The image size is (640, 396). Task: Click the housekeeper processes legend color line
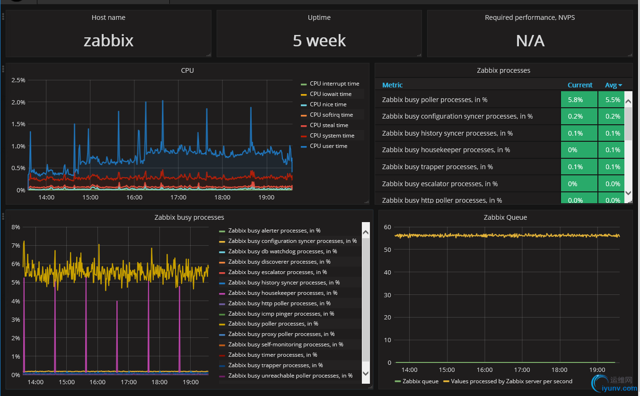coord(222,293)
